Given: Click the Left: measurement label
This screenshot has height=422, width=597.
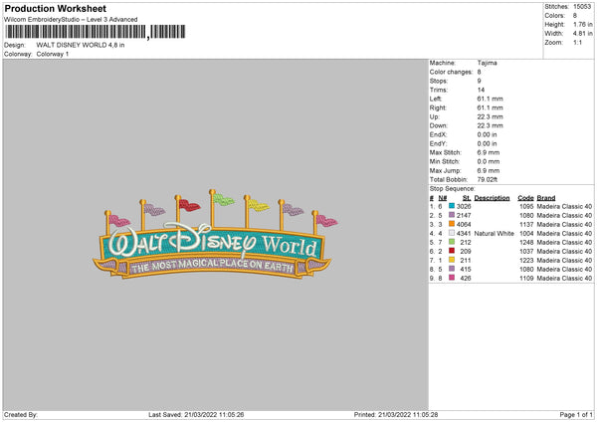Looking at the screenshot, I should (x=436, y=99).
